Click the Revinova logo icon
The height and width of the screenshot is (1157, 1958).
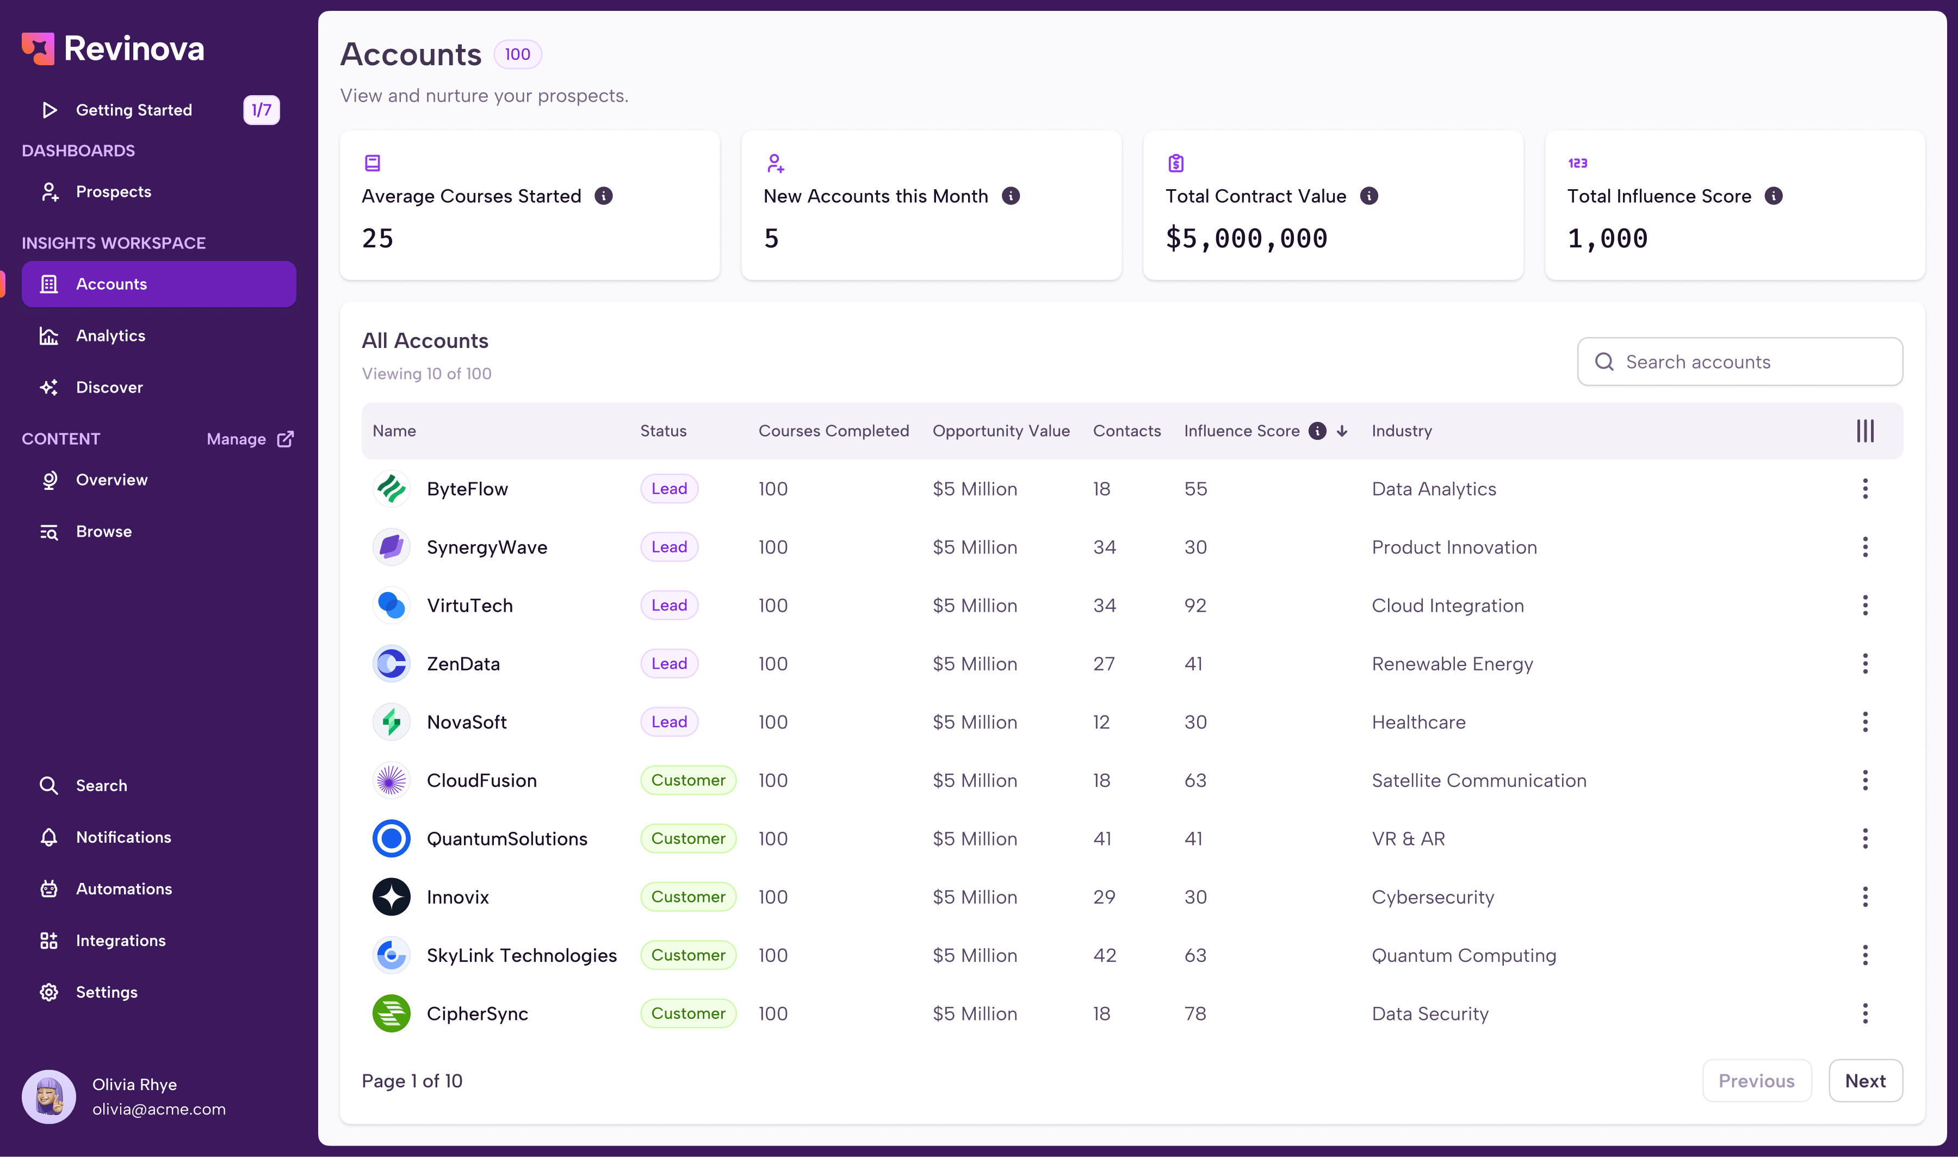38,48
